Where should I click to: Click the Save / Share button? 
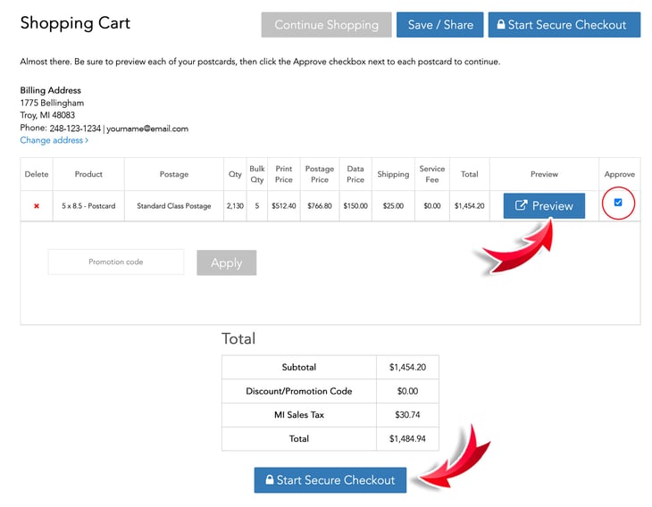(439, 25)
